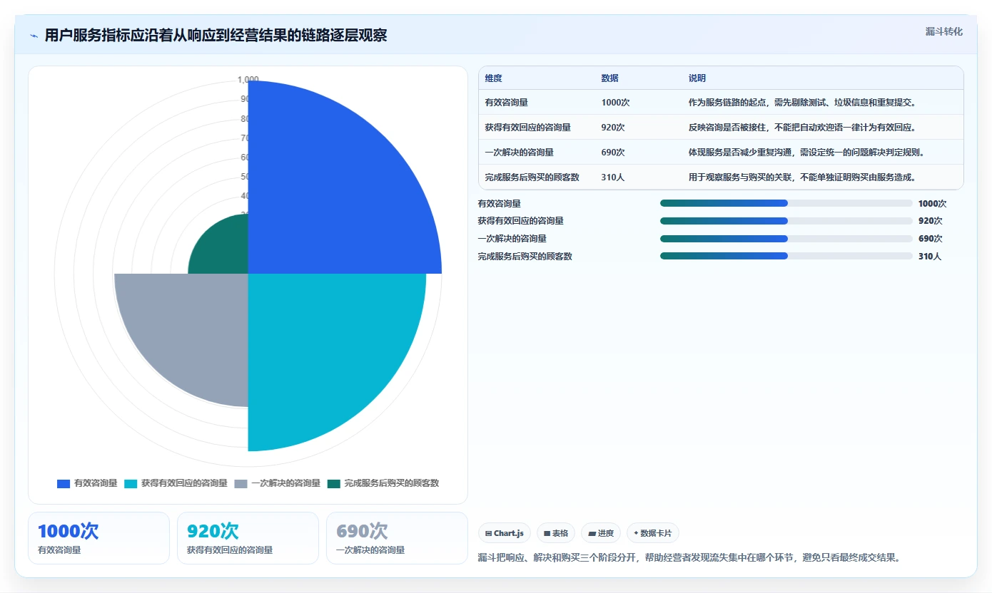Click the 1,000 axis label on the chart
The height and width of the screenshot is (593, 992).
click(248, 79)
